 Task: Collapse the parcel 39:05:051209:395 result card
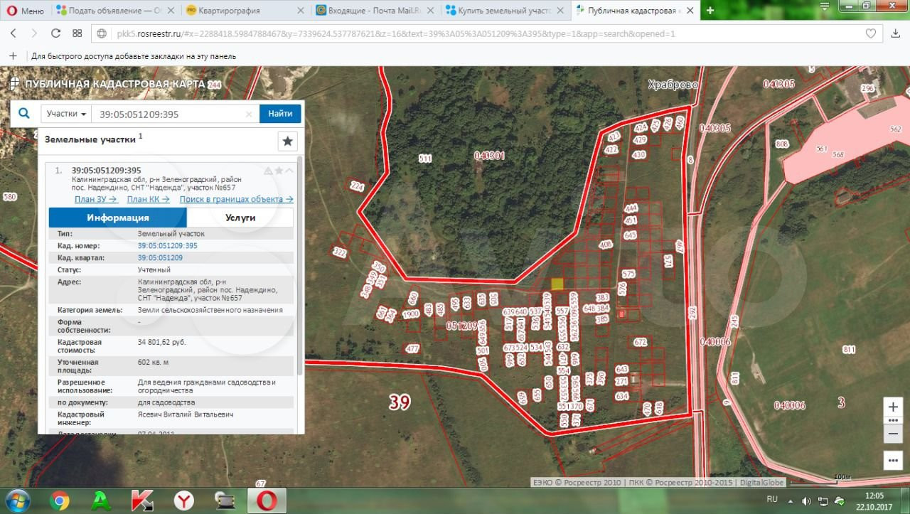[x=290, y=171]
